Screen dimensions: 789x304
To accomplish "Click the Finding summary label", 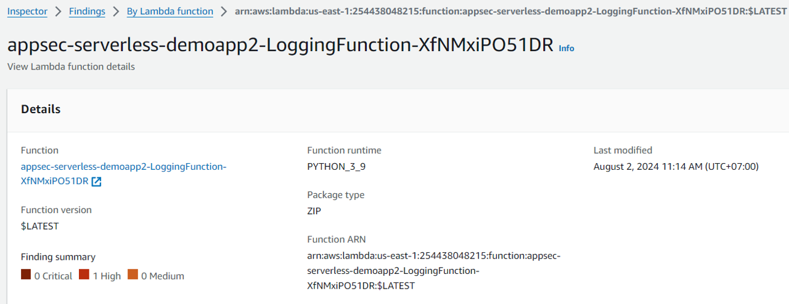I will [x=58, y=257].
